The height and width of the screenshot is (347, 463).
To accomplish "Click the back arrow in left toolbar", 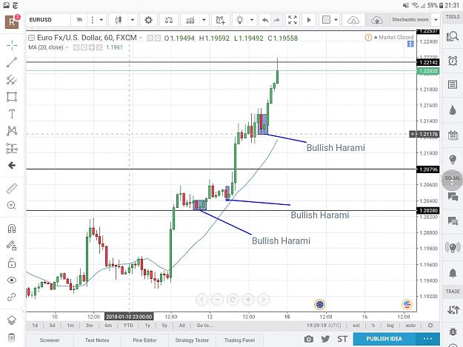I will coord(12,166).
